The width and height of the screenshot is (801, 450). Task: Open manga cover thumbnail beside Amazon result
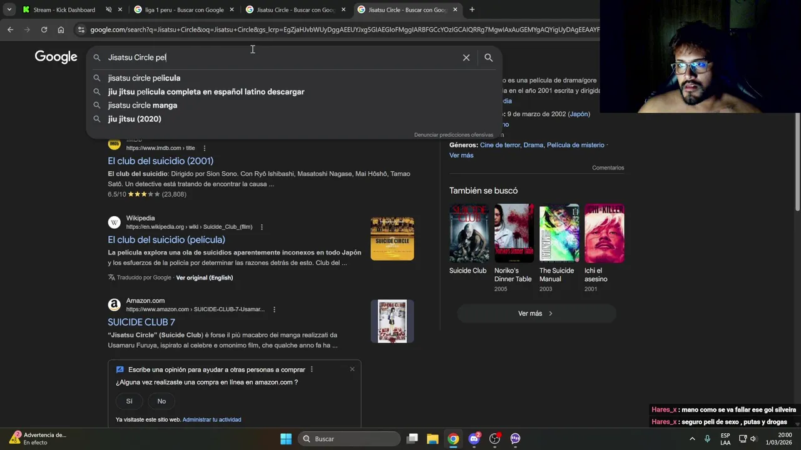click(392, 321)
